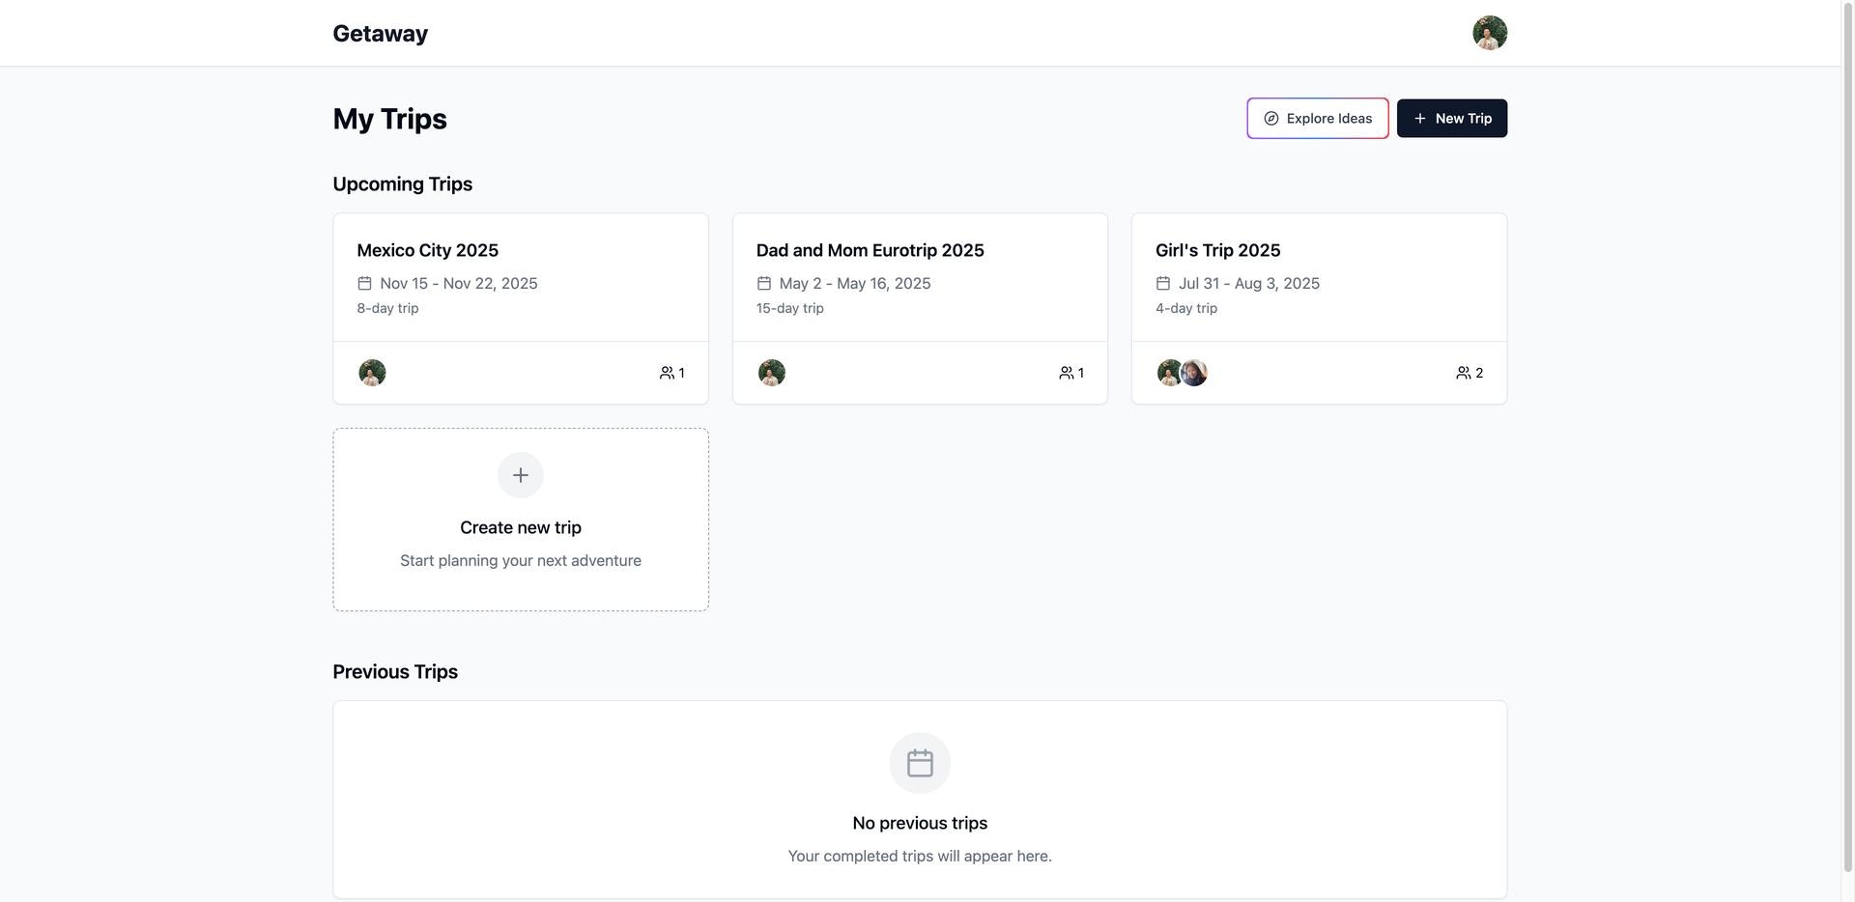Click the plus circle icon in the Create new trip card

click(520, 475)
